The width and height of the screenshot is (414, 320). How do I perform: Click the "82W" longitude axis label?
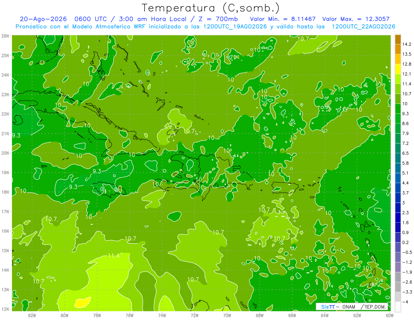click(x=32, y=315)
